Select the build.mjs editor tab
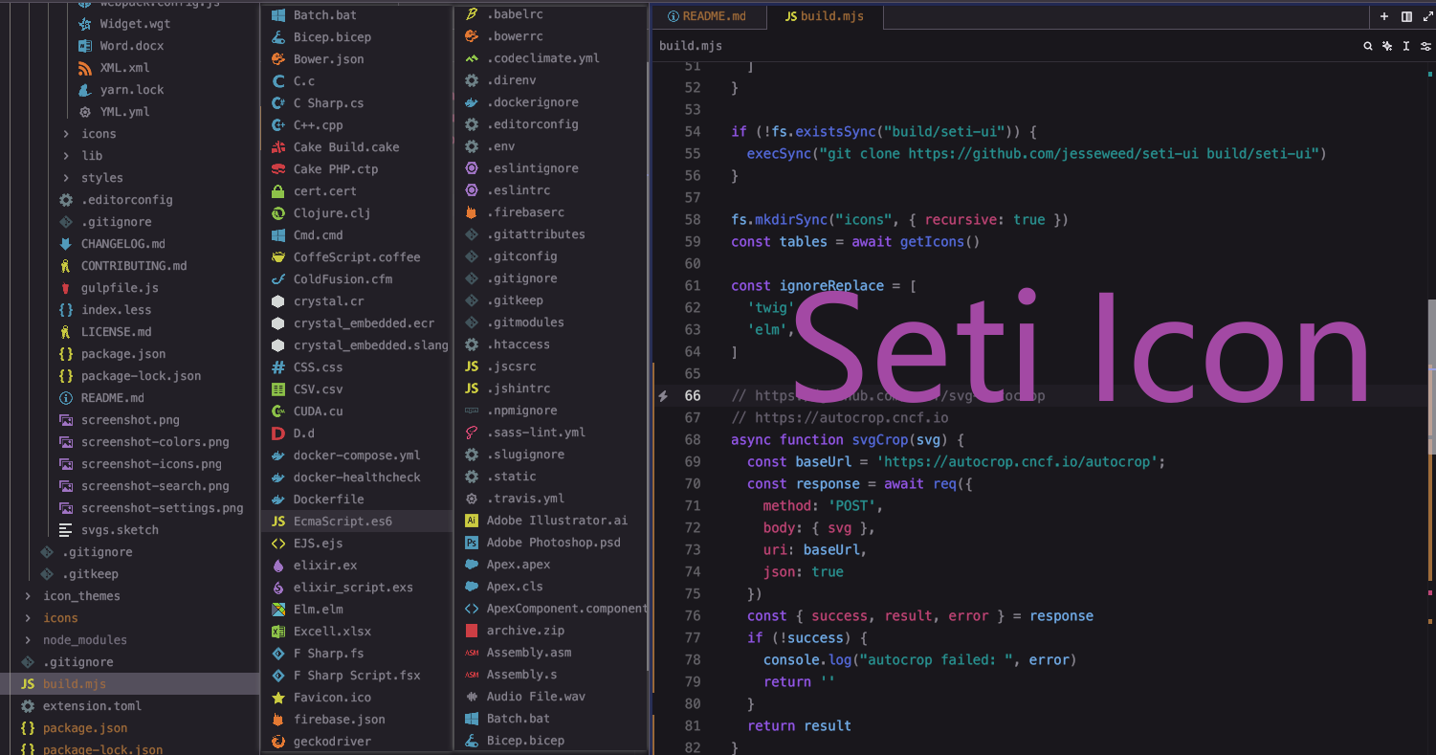Screen dimensions: 1436x755 pyautogui.click(x=824, y=16)
